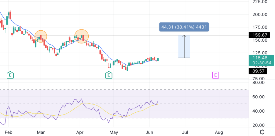Click the green earnings marker near May
This screenshot has width=275, height=136.
click(x=108, y=74)
